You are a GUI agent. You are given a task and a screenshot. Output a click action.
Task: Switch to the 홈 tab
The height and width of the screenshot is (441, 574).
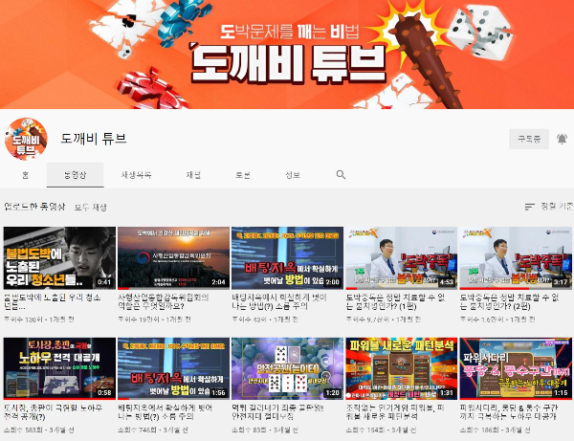click(x=25, y=175)
